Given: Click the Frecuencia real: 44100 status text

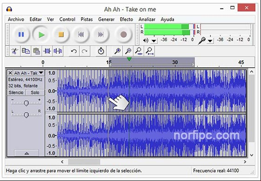Looking at the screenshot, I should (x=216, y=170).
